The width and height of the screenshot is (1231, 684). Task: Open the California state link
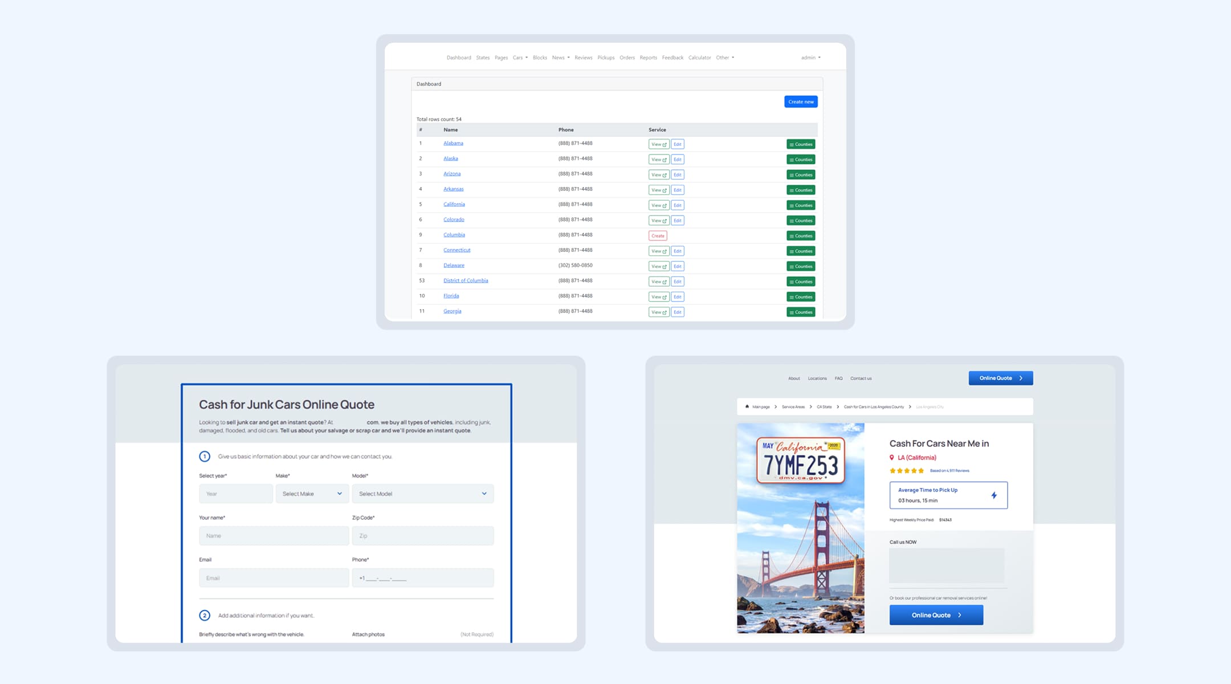click(x=454, y=204)
